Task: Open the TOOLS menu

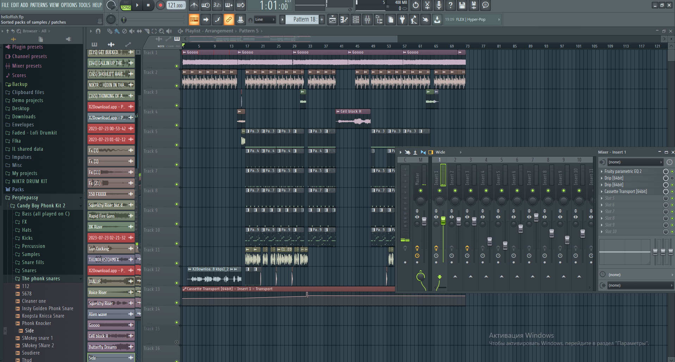Action: [85, 5]
